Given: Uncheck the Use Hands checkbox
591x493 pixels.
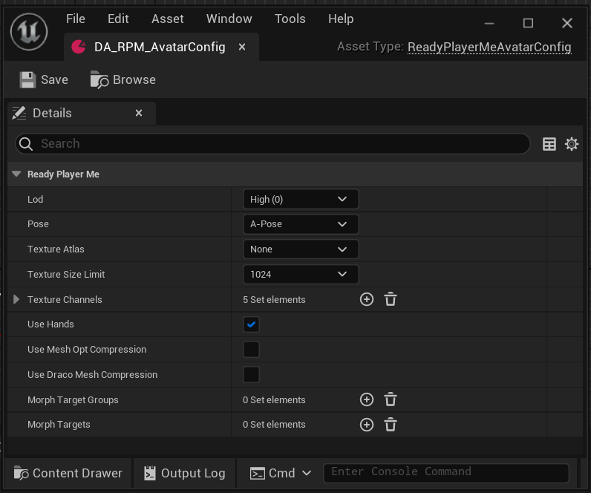Looking at the screenshot, I should pos(251,324).
